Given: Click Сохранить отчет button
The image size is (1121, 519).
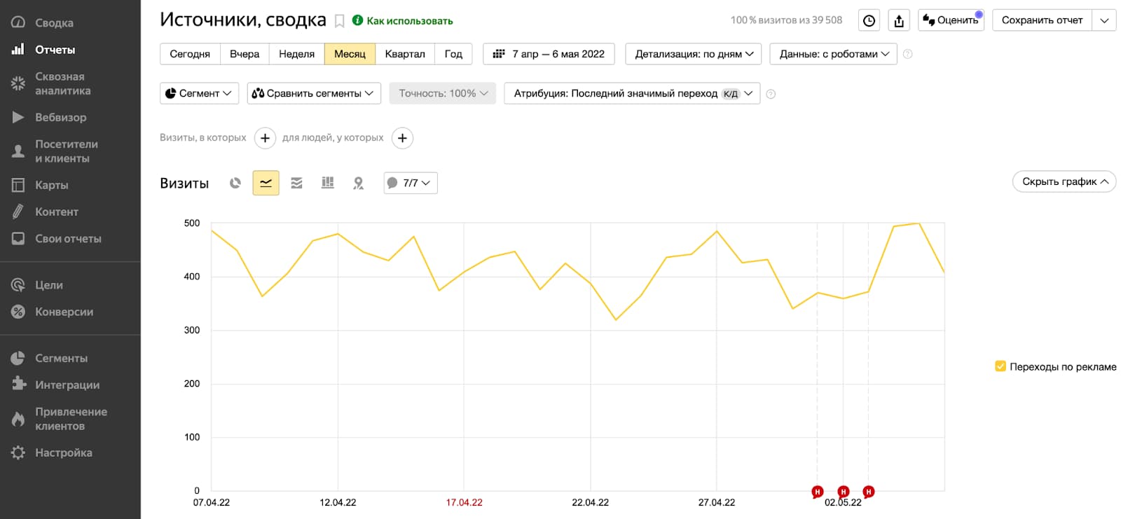Looking at the screenshot, I should 1043,20.
